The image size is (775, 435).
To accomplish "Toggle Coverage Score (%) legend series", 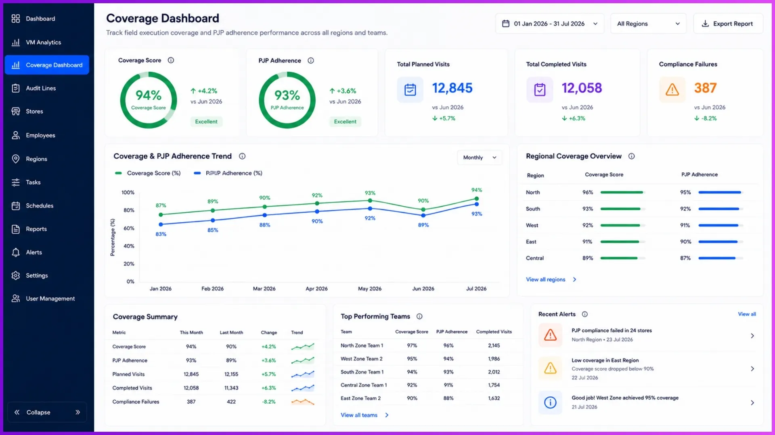I will pos(148,173).
